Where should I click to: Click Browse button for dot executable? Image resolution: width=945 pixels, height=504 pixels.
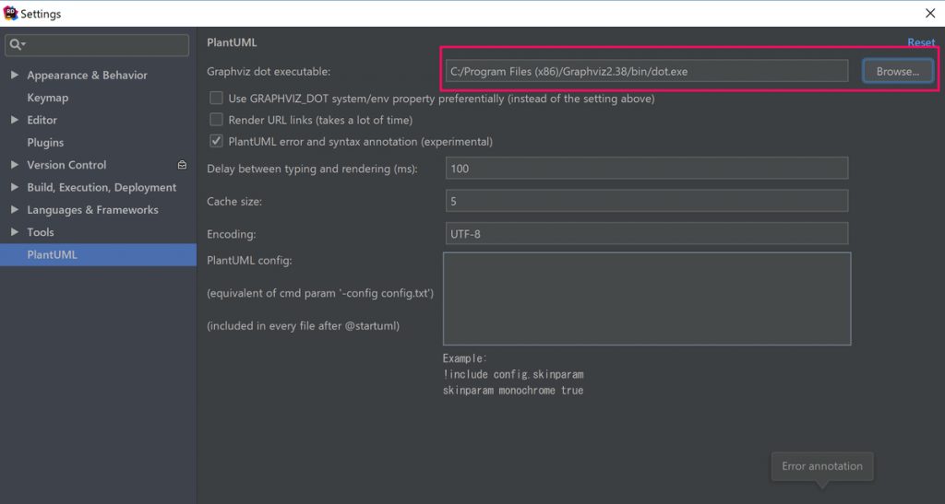897,71
